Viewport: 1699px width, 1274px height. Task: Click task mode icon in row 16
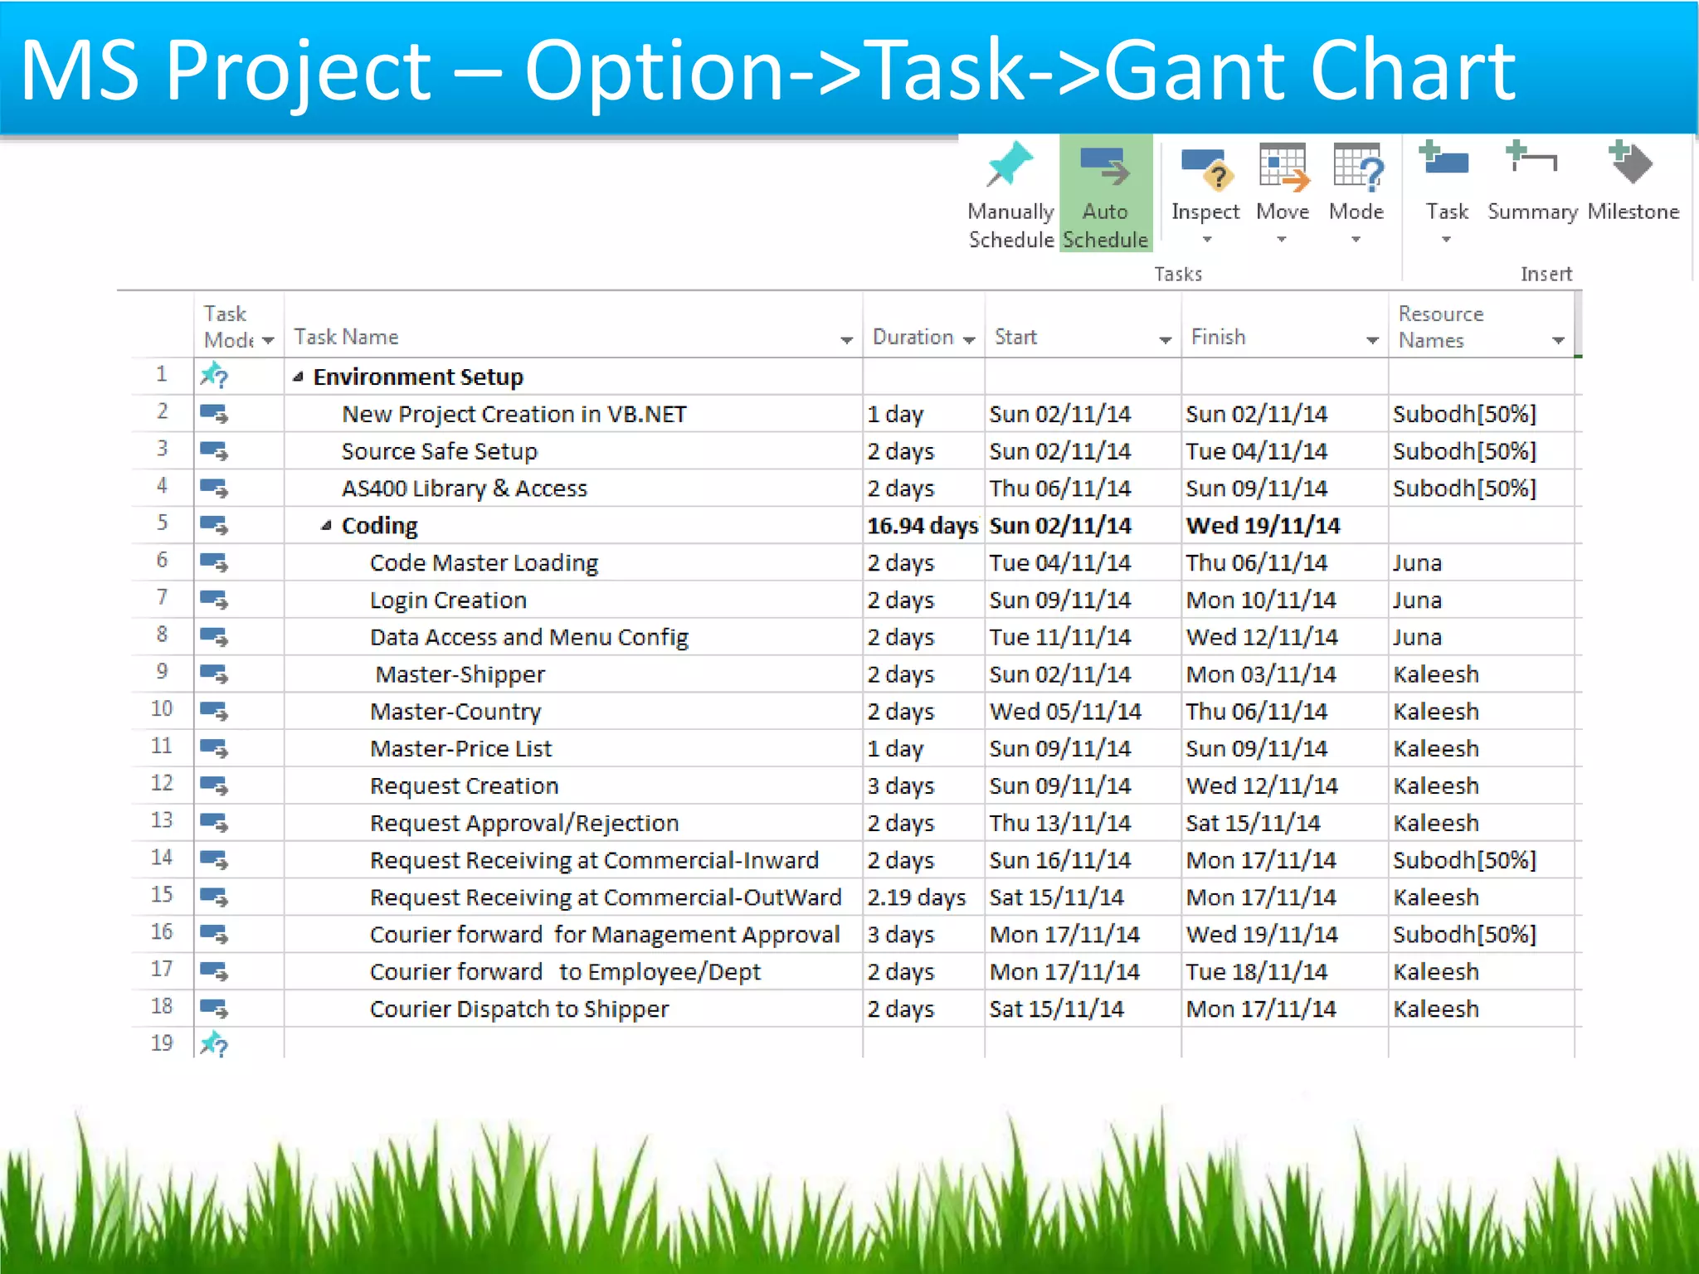tap(214, 934)
